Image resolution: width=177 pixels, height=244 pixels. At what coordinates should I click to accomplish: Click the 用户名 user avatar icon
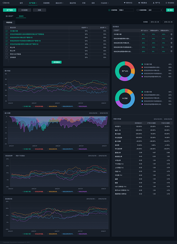154,3
